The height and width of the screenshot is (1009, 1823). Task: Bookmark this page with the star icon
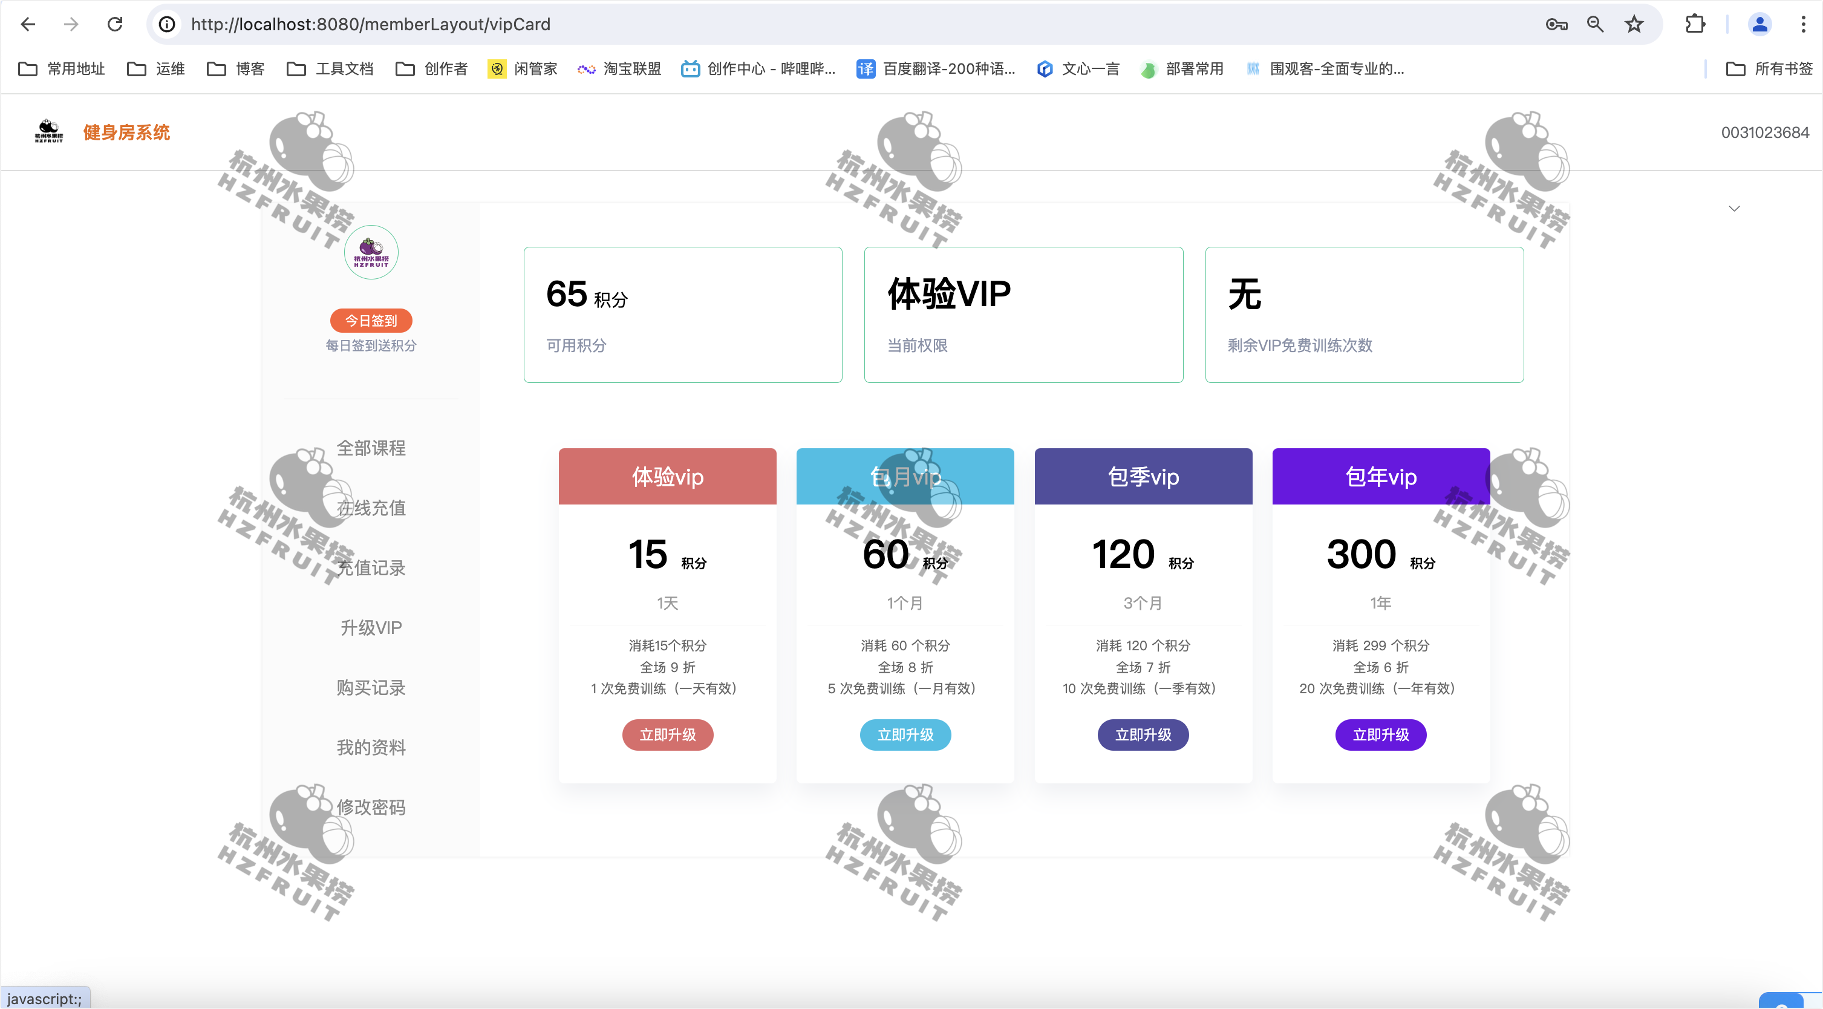(x=1633, y=24)
